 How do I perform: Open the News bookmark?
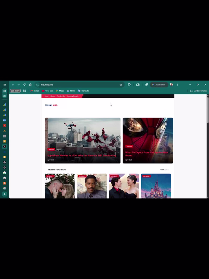[71, 91]
